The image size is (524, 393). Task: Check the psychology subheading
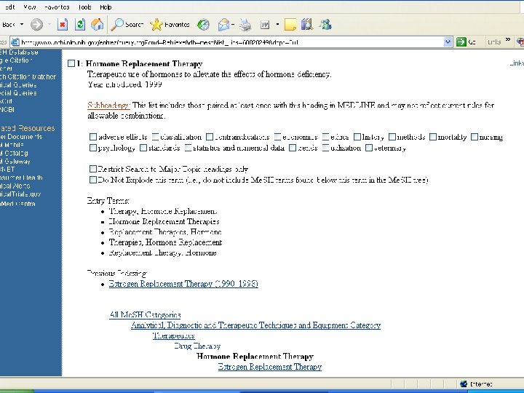point(93,148)
